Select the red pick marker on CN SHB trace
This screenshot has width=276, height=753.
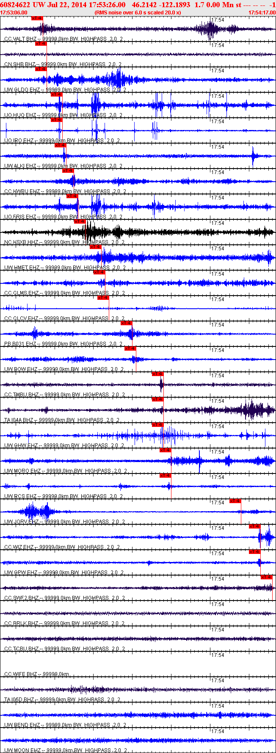[x=41, y=44]
